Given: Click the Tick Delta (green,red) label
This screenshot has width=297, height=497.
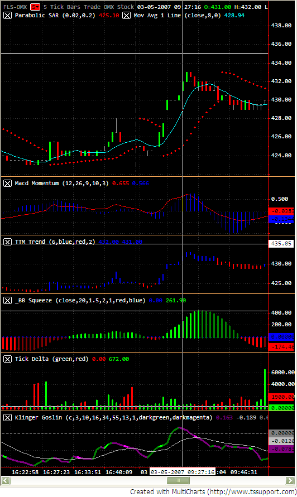Looking at the screenshot, I should (52, 359).
